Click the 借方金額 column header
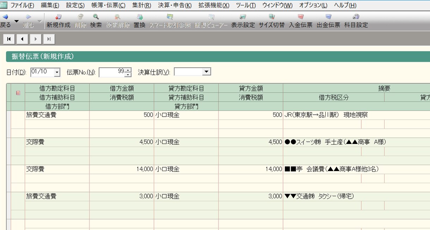 [x=122, y=88]
